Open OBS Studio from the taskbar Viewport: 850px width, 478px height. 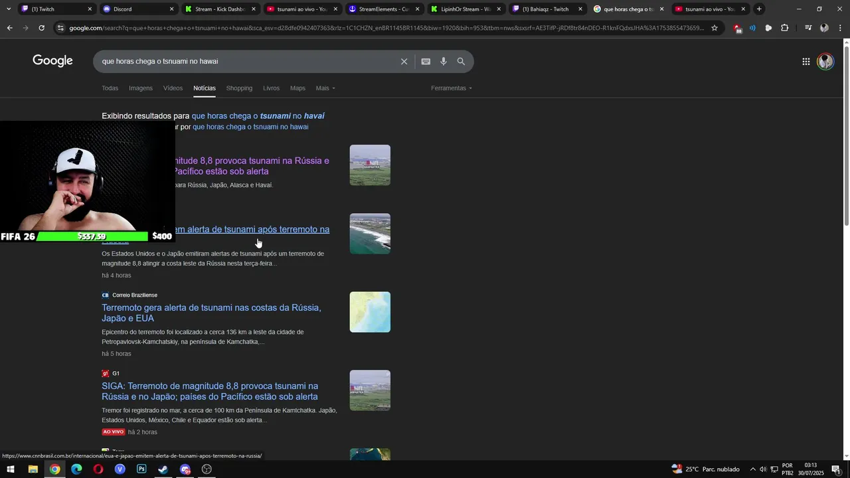click(207, 469)
